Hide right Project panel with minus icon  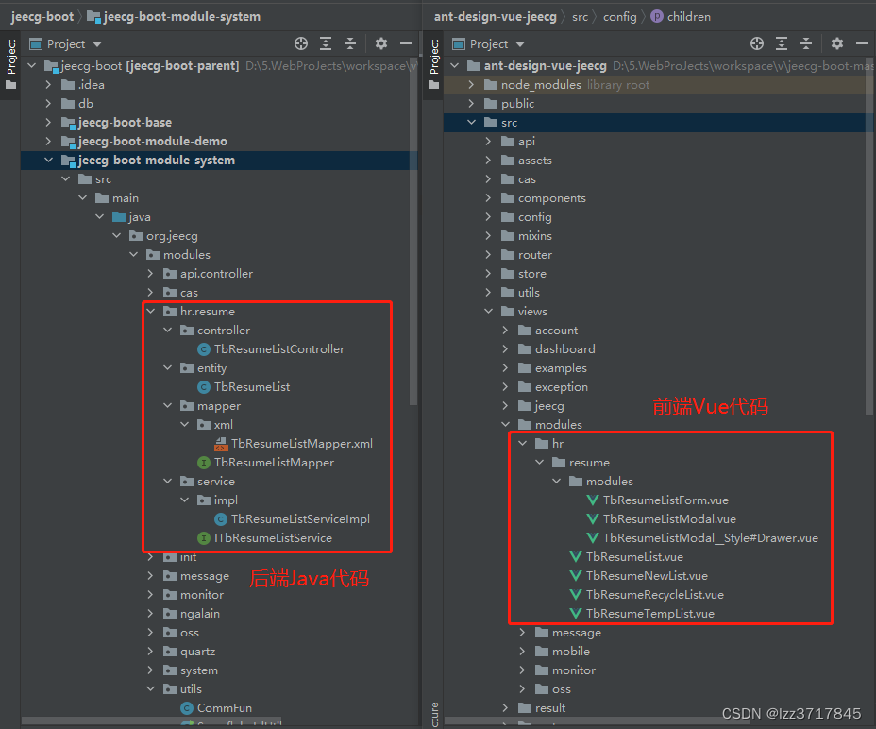[x=862, y=43]
